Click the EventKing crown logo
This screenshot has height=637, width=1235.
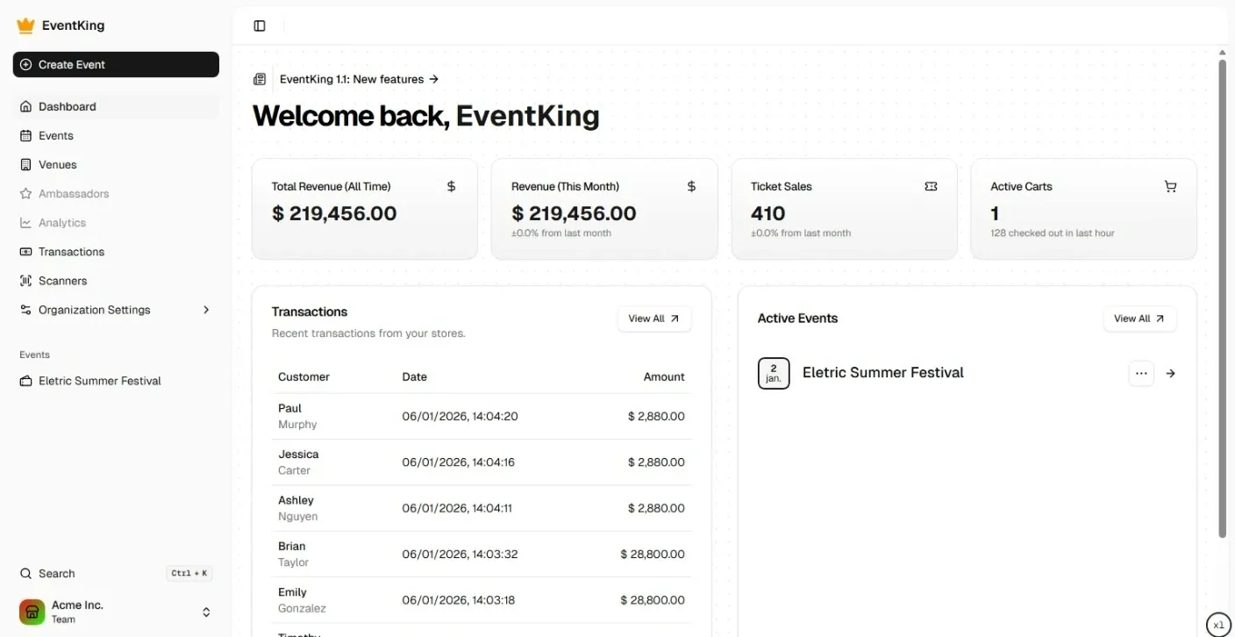click(x=25, y=25)
